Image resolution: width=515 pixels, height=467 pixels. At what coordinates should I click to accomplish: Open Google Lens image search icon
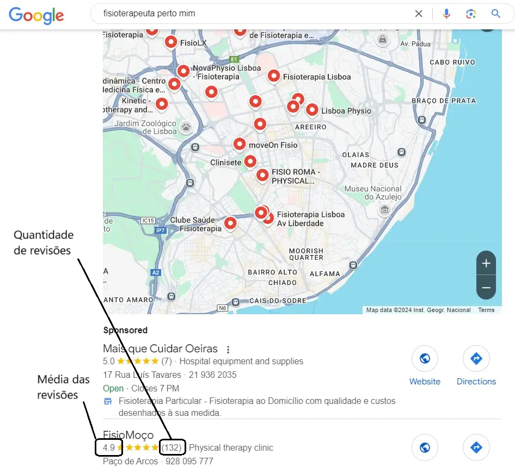tap(471, 14)
